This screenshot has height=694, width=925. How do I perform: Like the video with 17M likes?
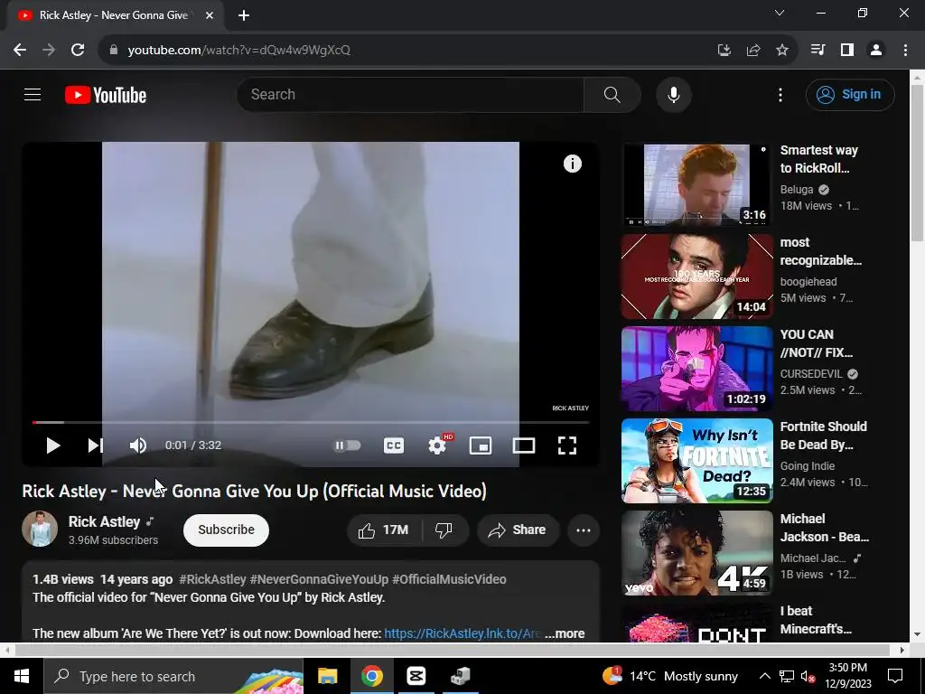[384, 530]
